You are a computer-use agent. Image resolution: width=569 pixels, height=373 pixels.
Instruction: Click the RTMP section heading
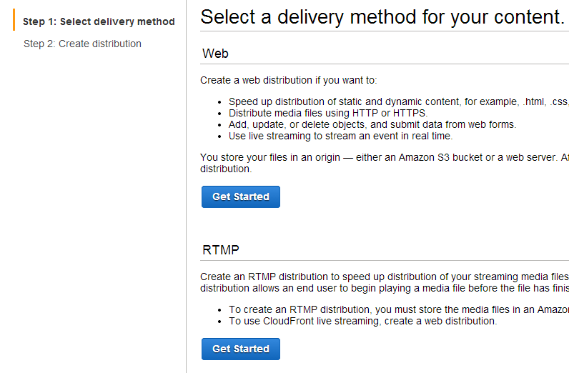click(221, 250)
